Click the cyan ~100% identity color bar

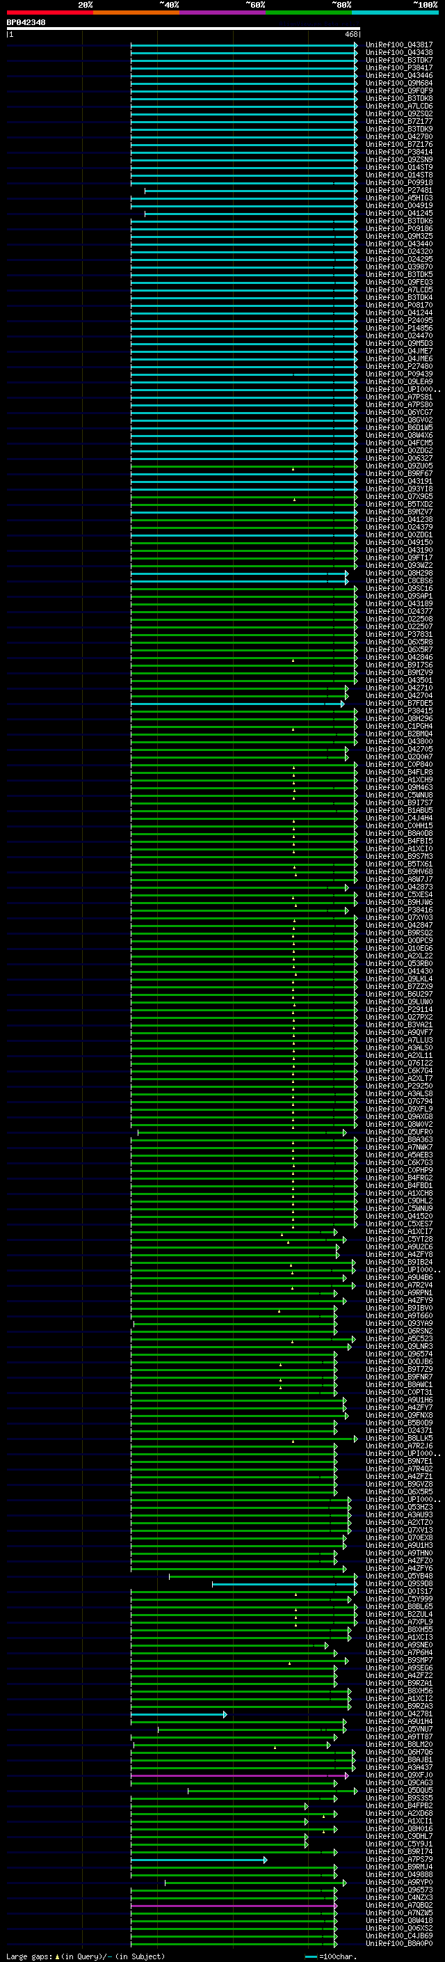click(x=395, y=13)
